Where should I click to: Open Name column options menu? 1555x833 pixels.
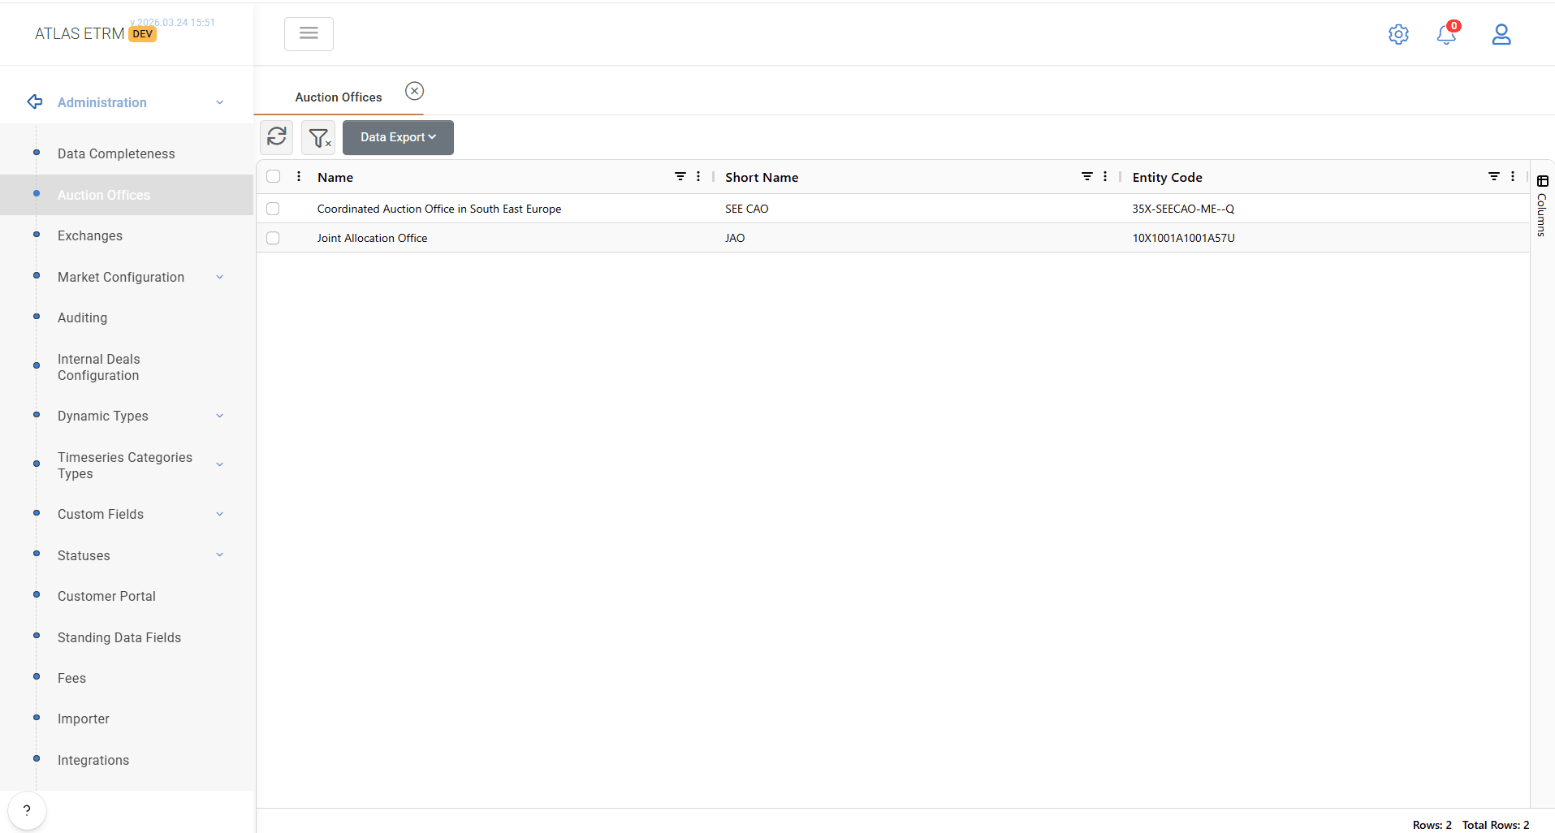[x=698, y=176]
